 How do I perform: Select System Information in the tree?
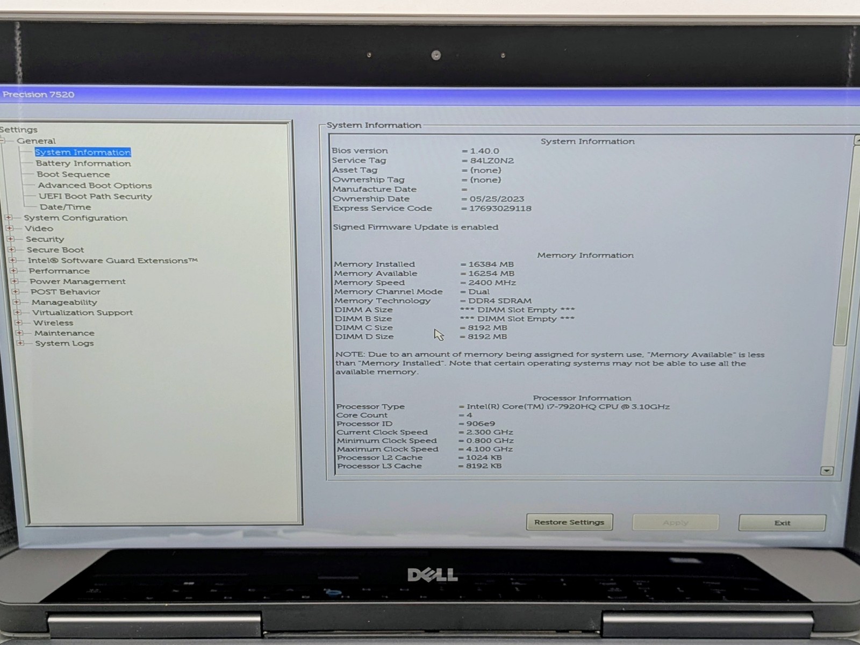coord(83,152)
